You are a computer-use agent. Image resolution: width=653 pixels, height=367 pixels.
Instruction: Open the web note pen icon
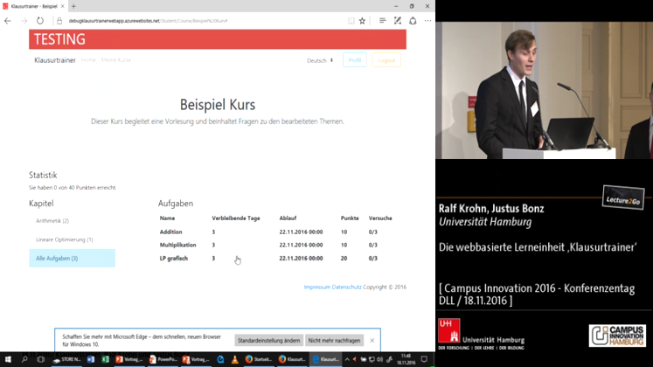[398, 20]
